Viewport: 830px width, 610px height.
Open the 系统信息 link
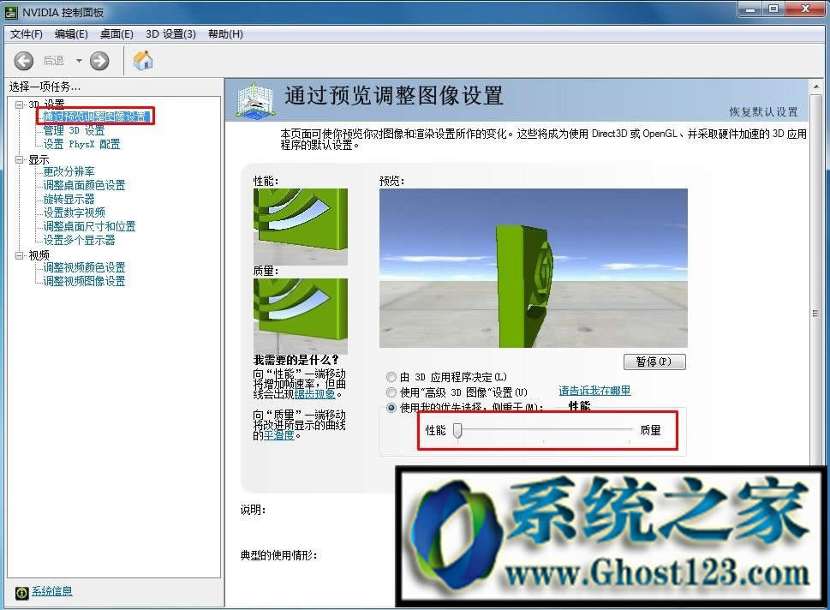coord(52,591)
